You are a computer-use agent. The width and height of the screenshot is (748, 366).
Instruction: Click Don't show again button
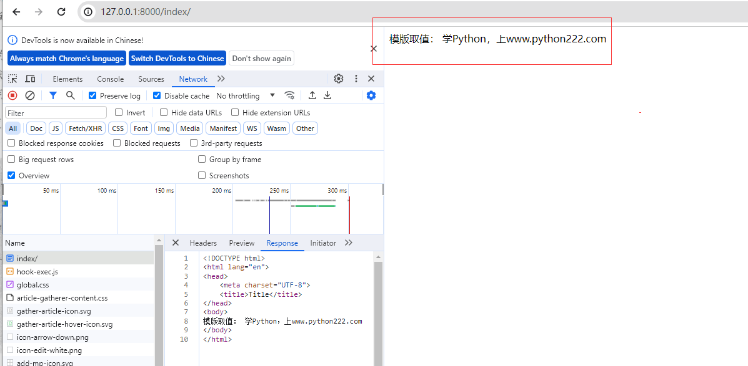(261, 58)
